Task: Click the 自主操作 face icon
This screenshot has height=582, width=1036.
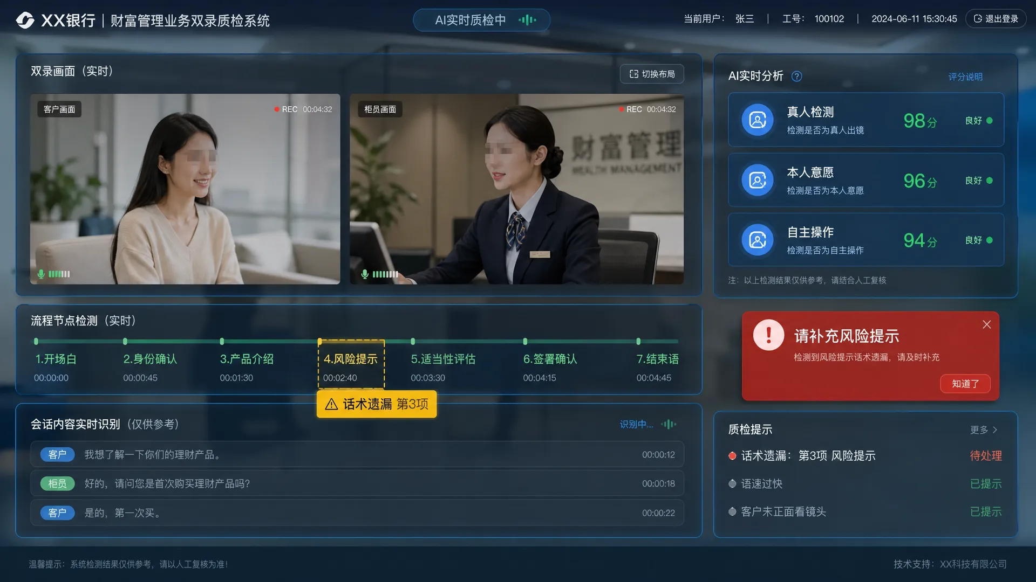Action: (x=758, y=240)
